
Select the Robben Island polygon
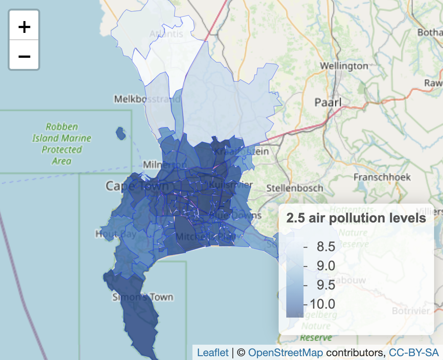coord(121,134)
